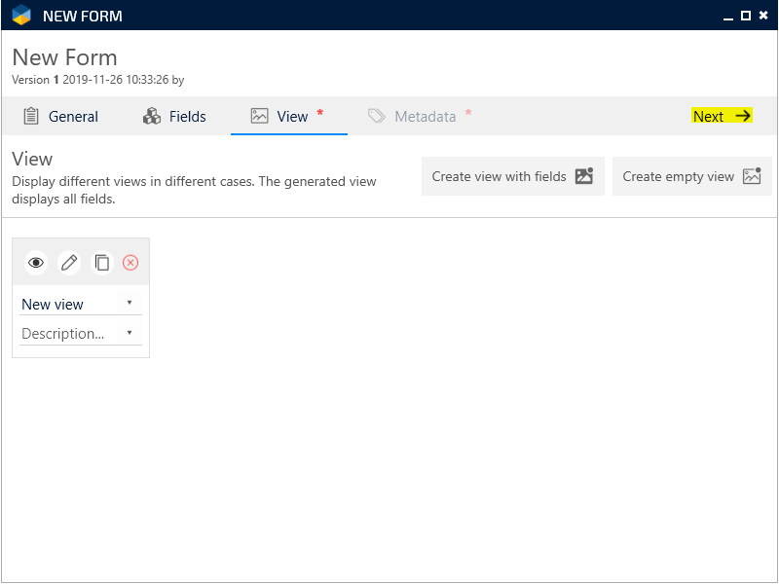Click the pencil edit icon on the view card

point(69,263)
